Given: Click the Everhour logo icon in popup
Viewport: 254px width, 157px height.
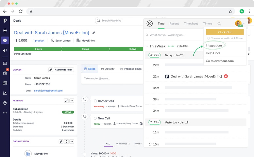Looking at the screenshot, I should 149,24.
